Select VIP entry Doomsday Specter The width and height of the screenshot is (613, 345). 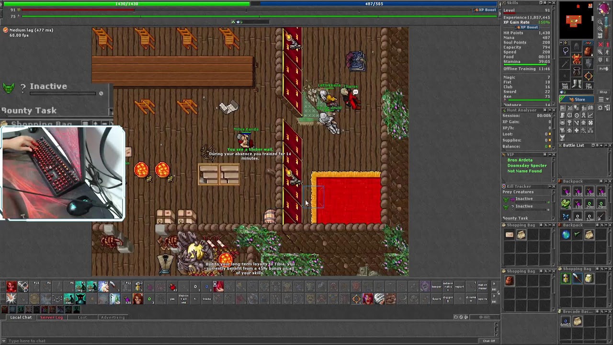pyautogui.click(x=527, y=165)
